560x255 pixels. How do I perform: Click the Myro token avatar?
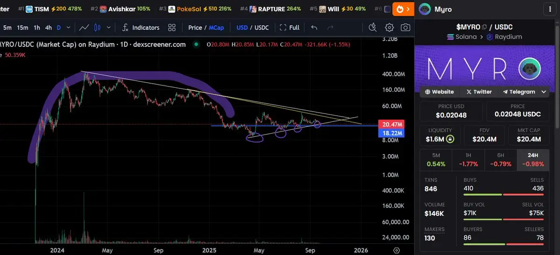[x=425, y=9]
